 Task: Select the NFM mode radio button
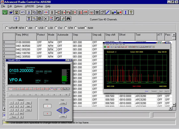click(x=17, y=28)
